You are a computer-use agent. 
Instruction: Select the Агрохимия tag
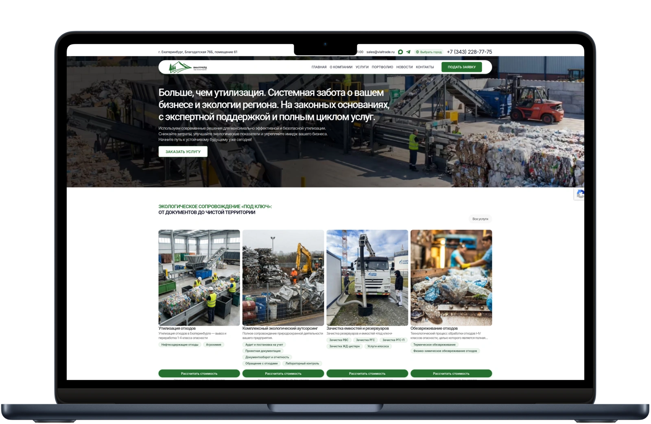214,345
